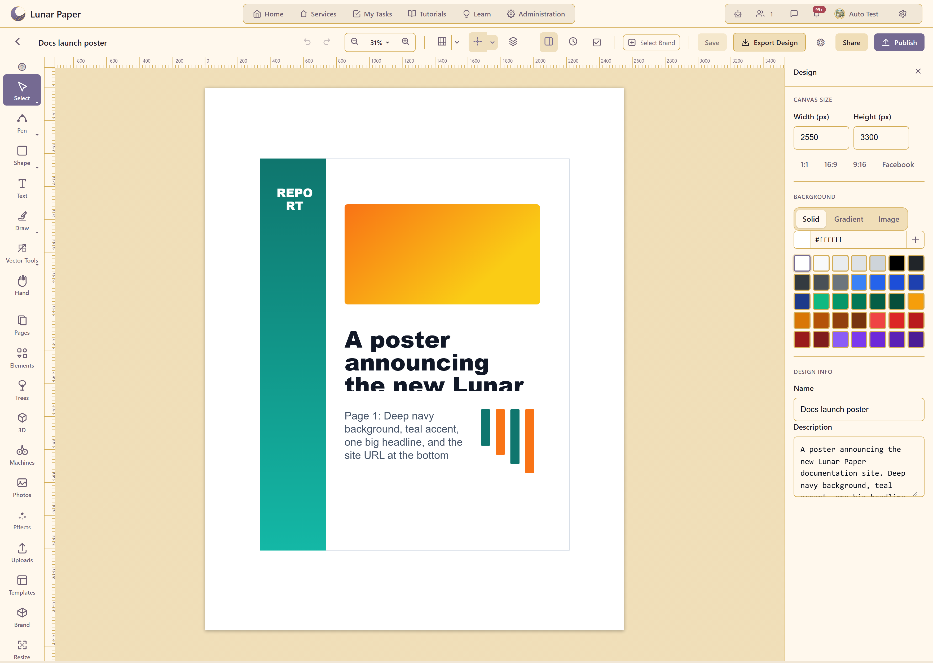This screenshot has height=663, width=933.
Task: Open the layers stack icon
Action: click(x=513, y=42)
